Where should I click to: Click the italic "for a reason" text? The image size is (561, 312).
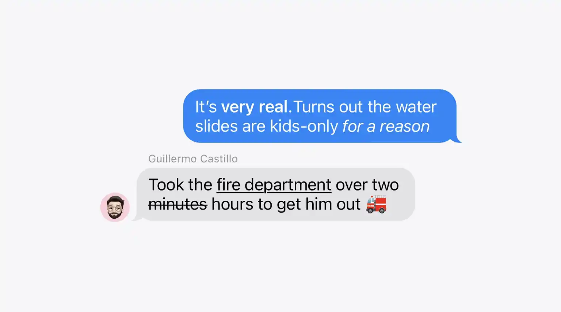coord(386,126)
